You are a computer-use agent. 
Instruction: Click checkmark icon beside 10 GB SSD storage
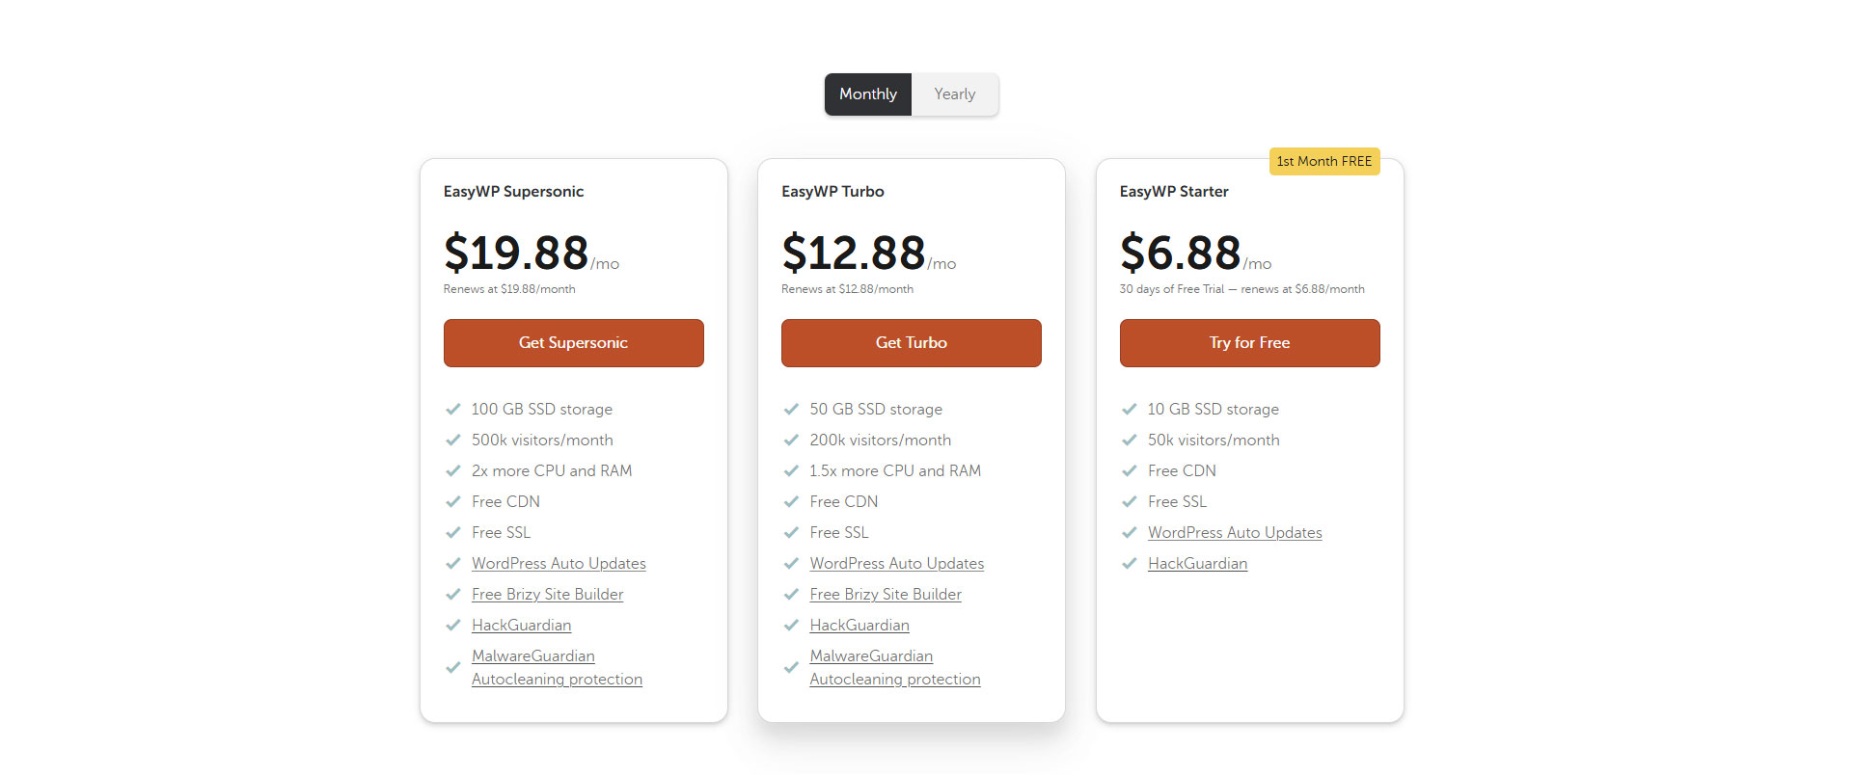pyautogui.click(x=1129, y=410)
